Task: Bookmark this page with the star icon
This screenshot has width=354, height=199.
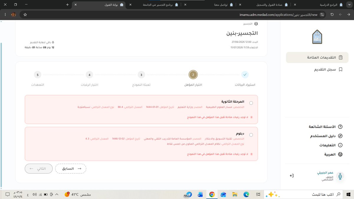Action: 25,14
